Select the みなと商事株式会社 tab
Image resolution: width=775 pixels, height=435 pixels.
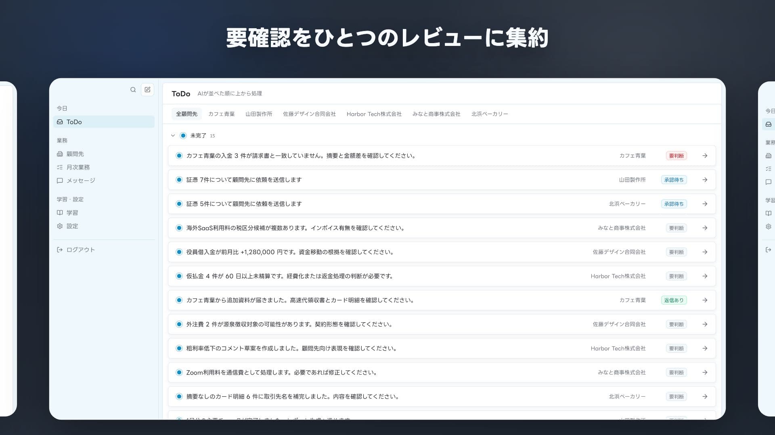pos(436,114)
